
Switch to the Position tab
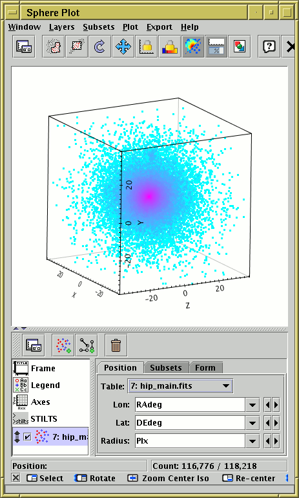pyautogui.click(x=120, y=368)
